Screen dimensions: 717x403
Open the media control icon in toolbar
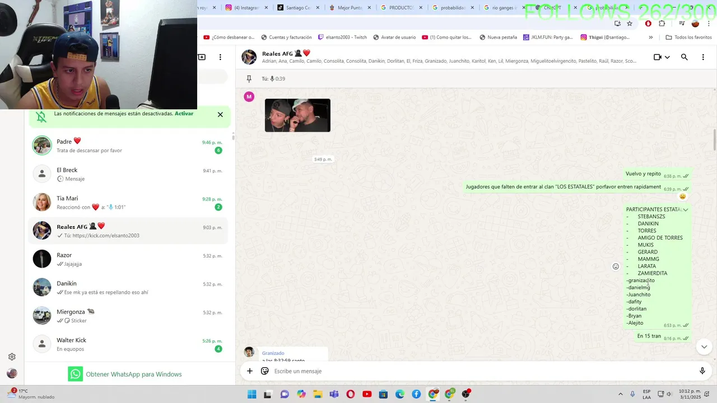[682, 24]
